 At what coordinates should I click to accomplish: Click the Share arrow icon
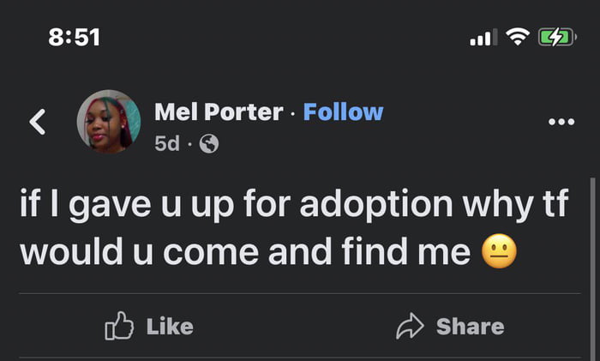[x=410, y=327]
